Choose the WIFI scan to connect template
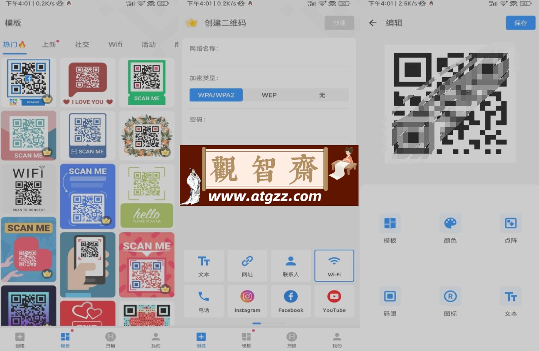539x351 pixels. [x=29, y=189]
